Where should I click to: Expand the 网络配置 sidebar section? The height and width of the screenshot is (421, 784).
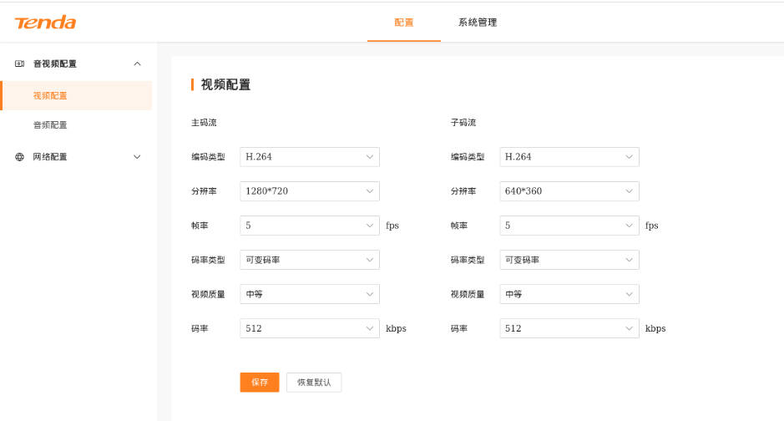point(138,157)
